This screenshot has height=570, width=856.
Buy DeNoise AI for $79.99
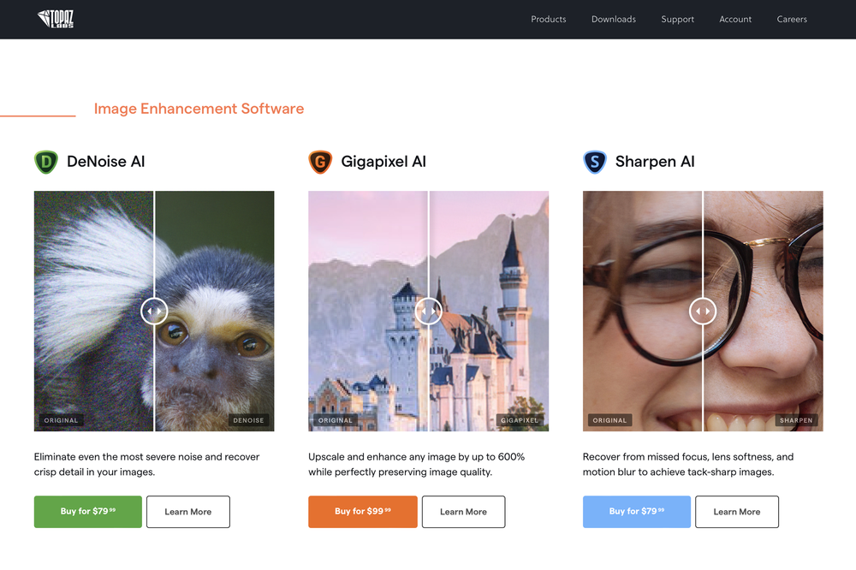point(88,512)
